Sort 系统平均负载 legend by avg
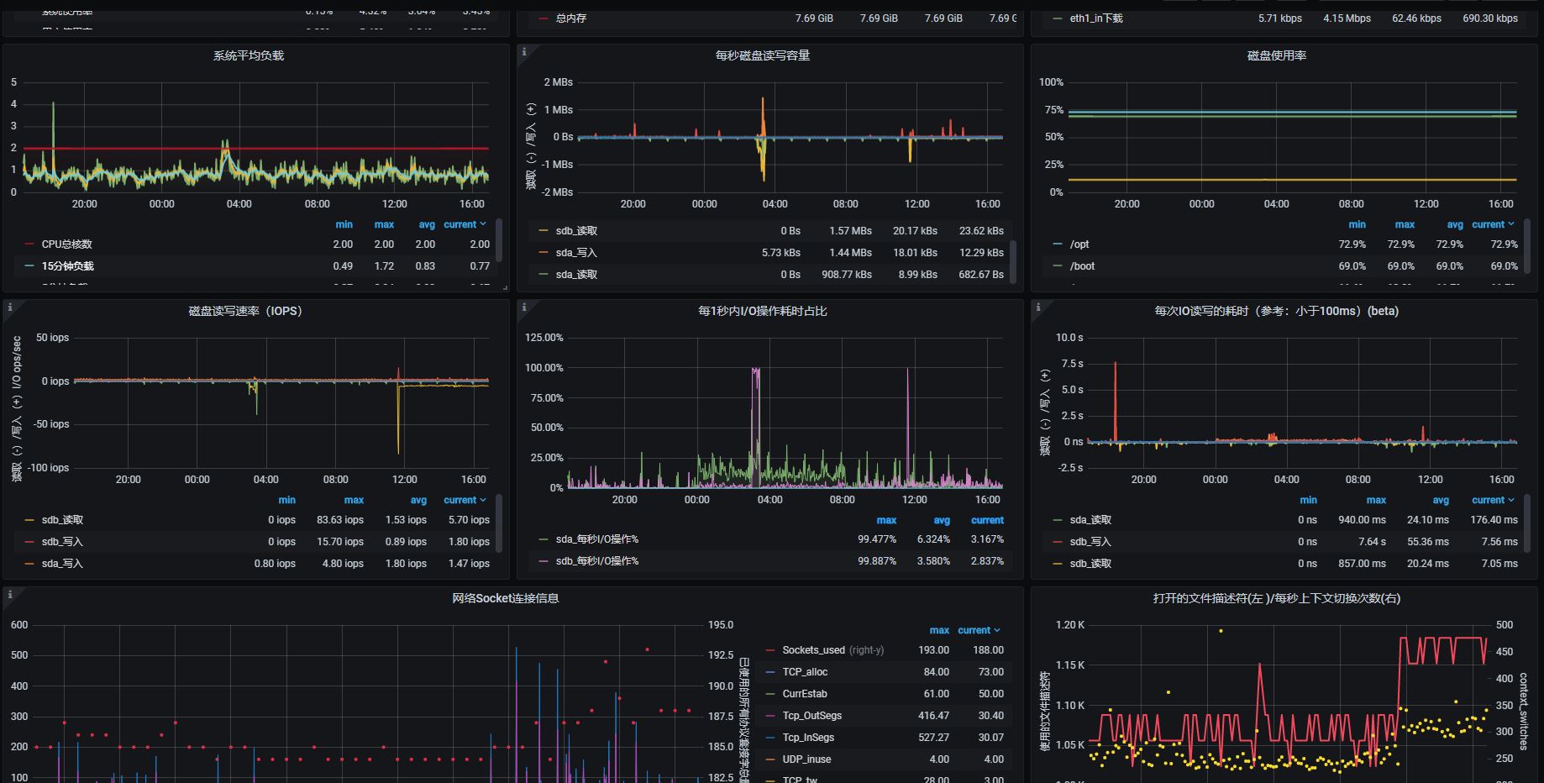The height and width of the screenshot is (783, 1544). point(427,224)
